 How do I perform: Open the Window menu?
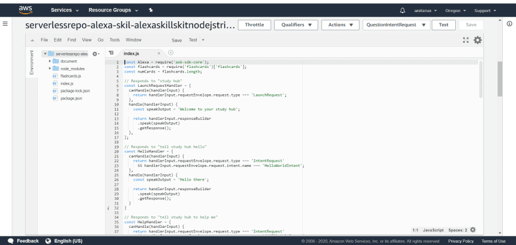[133, 40]
